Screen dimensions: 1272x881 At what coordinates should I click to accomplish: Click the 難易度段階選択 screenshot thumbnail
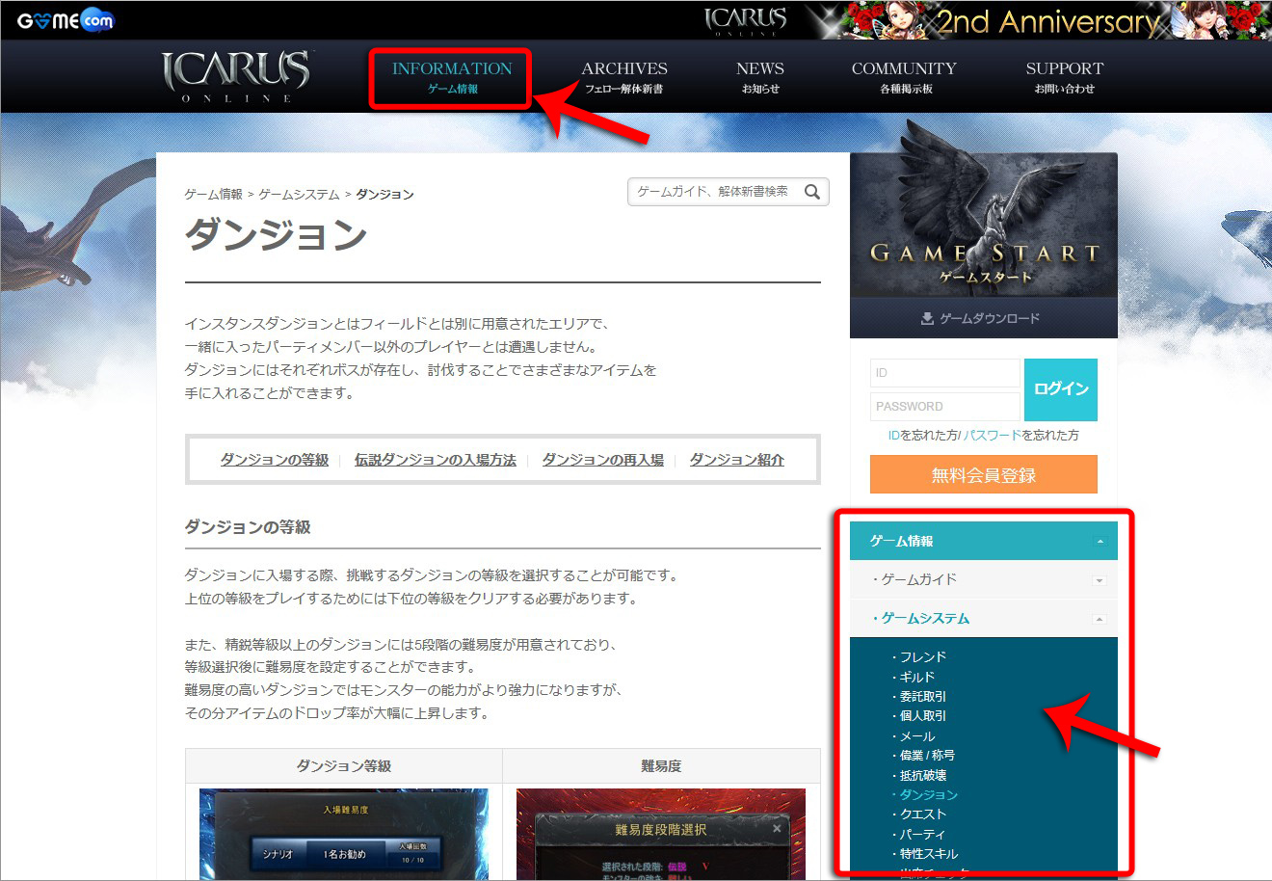[661, 834]
